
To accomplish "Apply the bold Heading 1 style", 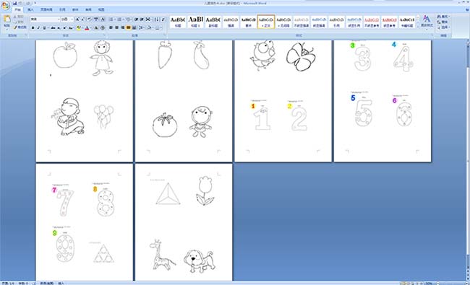I will tap(195, 22).
